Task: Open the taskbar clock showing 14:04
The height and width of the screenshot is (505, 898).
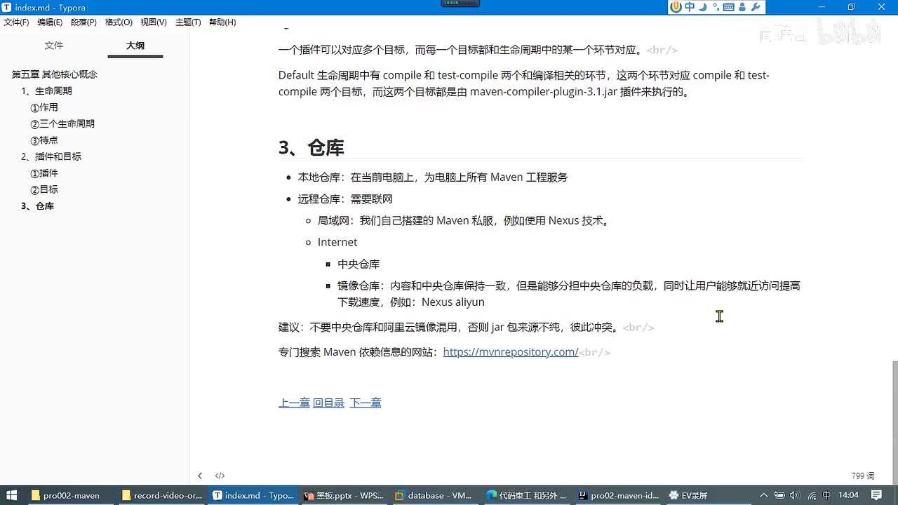Action: pos(848,495)
